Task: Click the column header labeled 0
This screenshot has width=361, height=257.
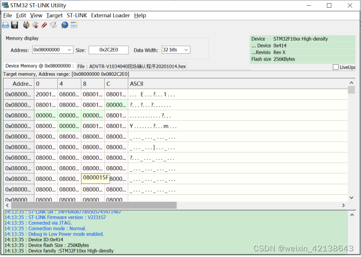Action: tap(46, 84)
